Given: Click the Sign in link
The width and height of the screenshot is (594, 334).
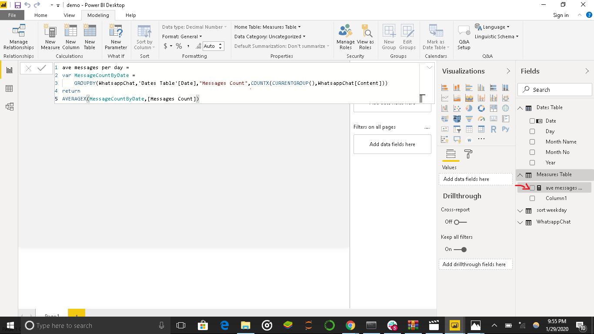Looking at the screenshot, I should coord(561,15).
